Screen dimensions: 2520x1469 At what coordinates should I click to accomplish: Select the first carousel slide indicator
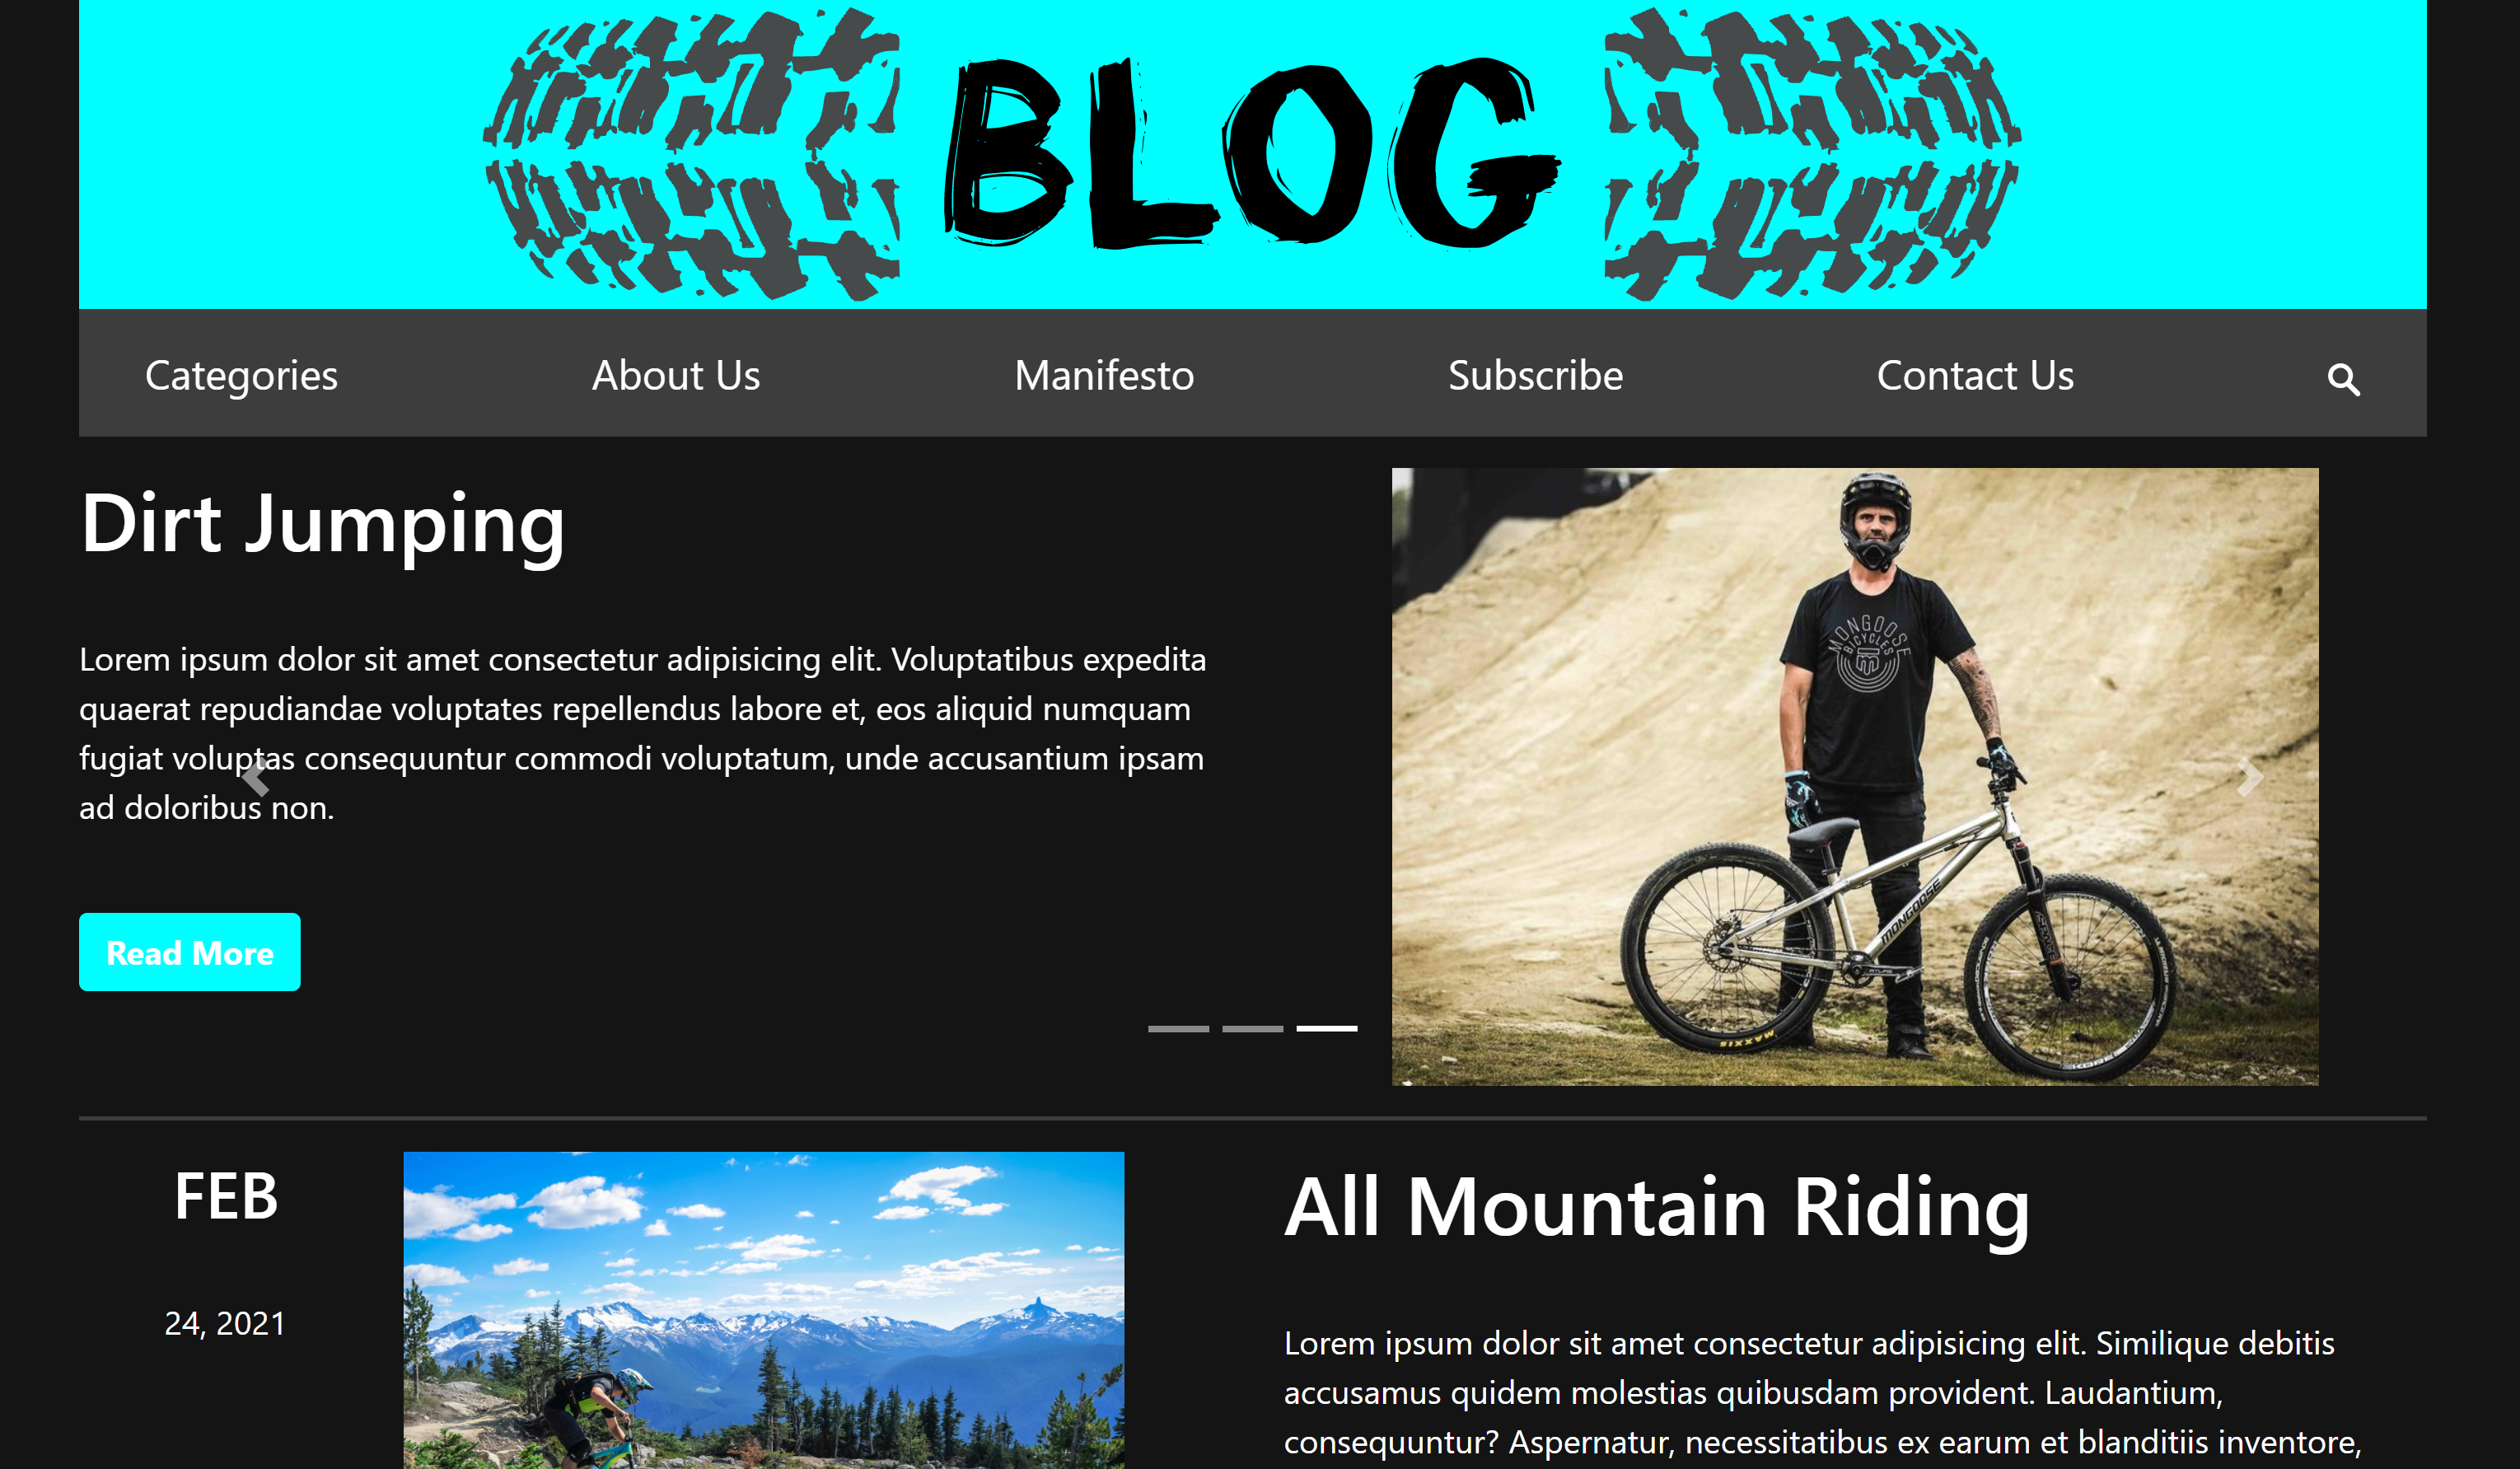[x=1178, y=1028]
